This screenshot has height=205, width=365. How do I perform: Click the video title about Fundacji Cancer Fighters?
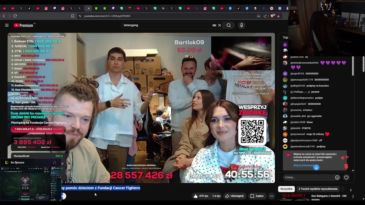pos(101,188)
